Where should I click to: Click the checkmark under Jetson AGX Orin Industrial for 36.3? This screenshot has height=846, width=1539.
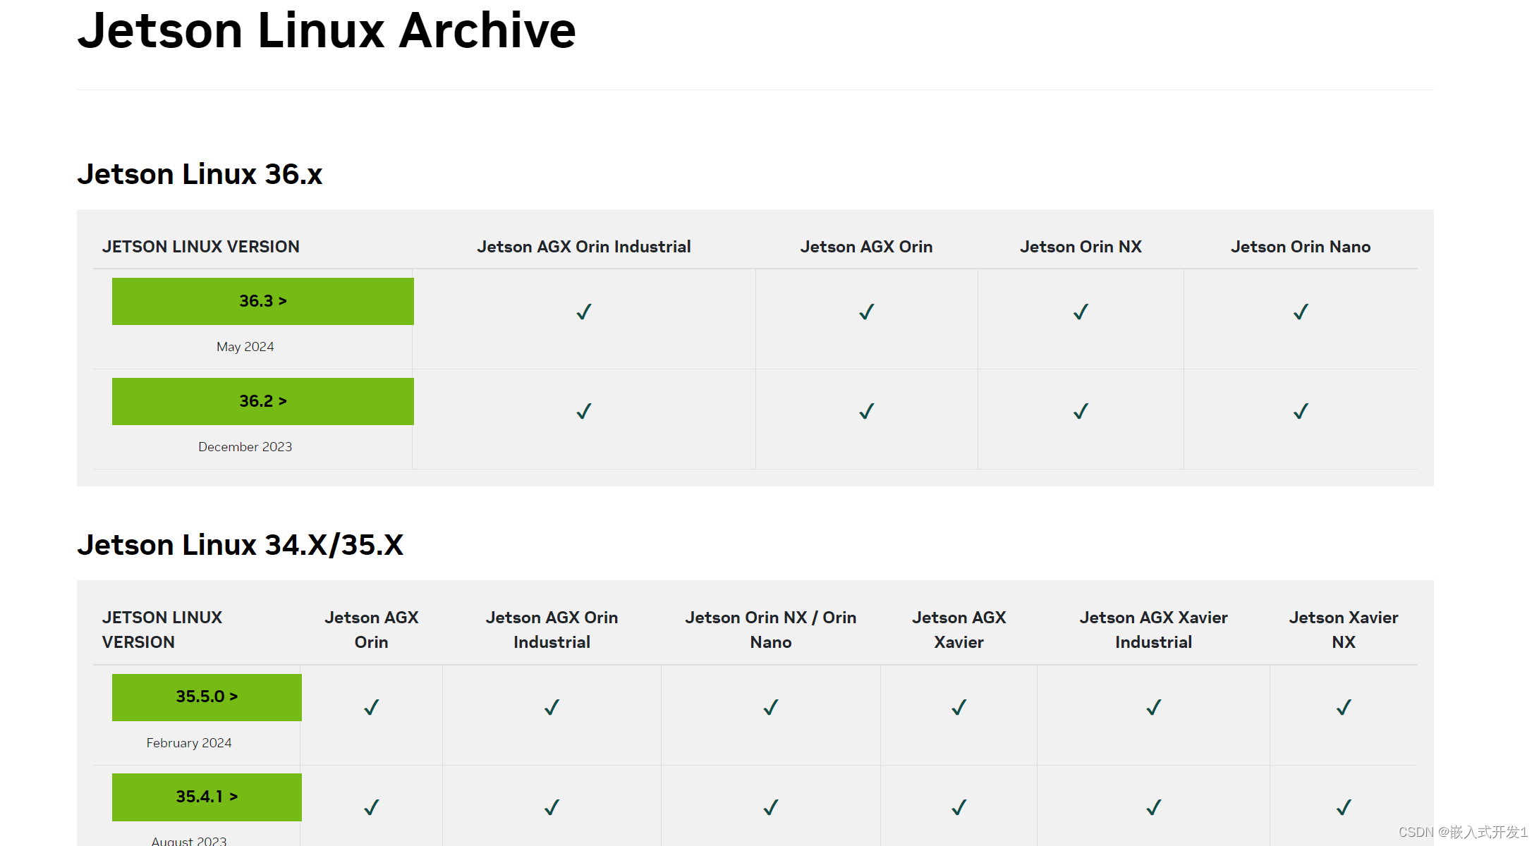pos(583,311)
